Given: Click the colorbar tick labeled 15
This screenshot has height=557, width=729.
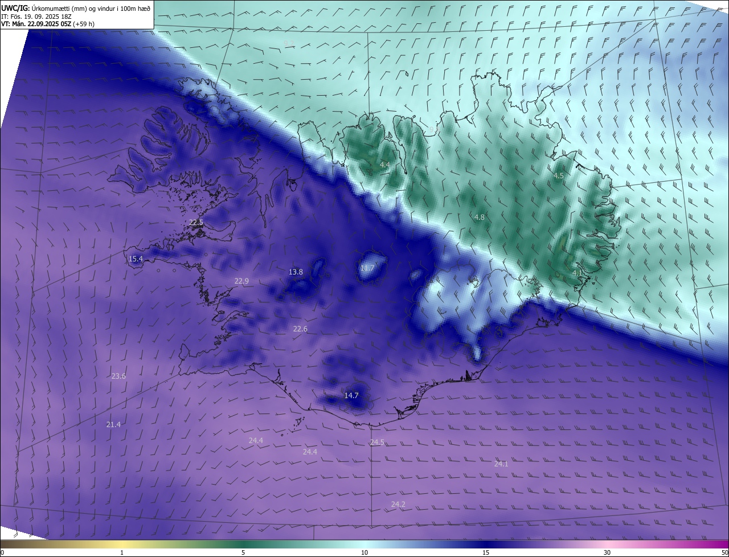Looking at the screenshot, I should point(486,552).
